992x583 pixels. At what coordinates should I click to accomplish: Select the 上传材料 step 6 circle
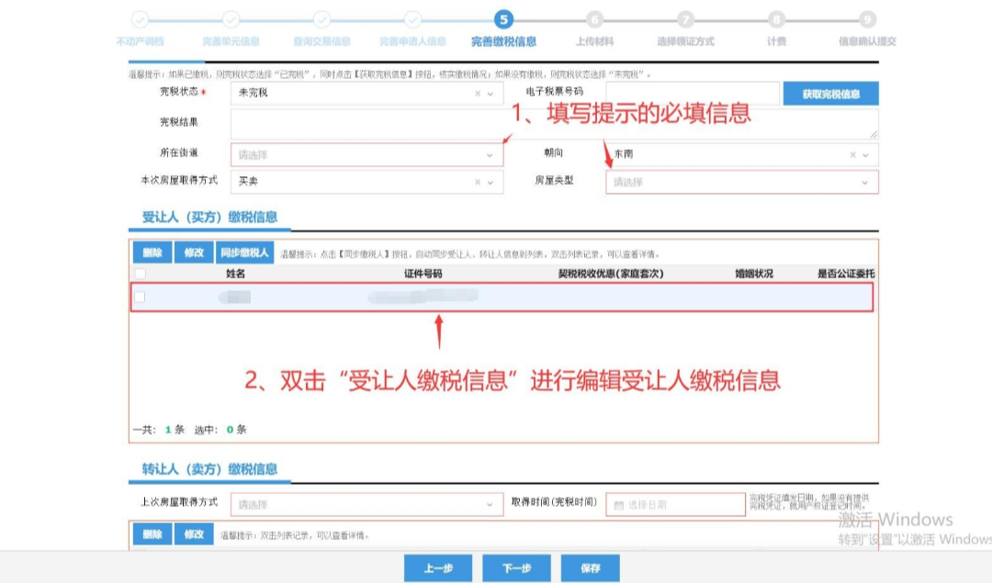[x=593, y=18]
